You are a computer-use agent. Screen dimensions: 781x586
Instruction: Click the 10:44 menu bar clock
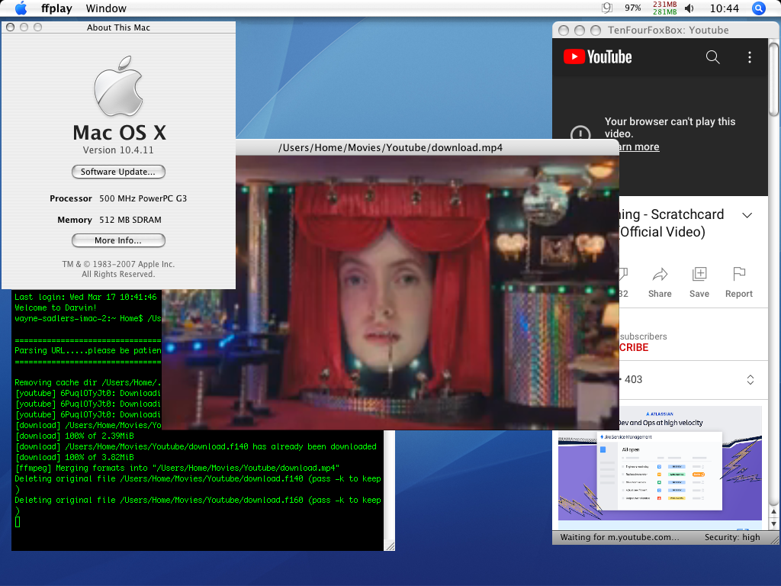725,8
